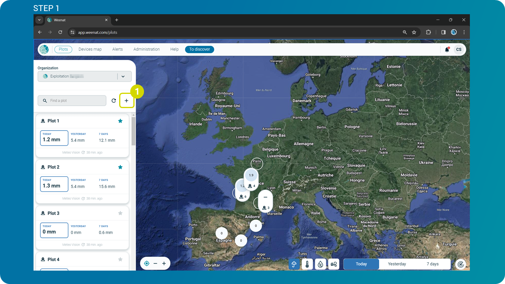Click the Find a plot search field
The width and height of the screenshot is (505, 284).
coord(72,101)
